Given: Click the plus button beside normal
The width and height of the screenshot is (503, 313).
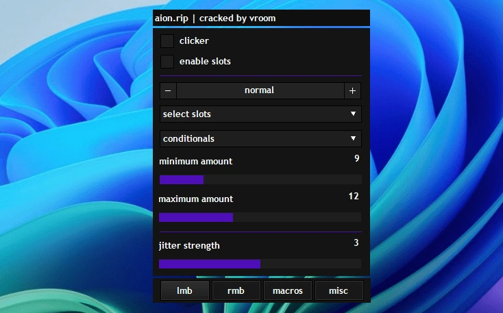Looking at the screenshot, I should pos(352,91).
